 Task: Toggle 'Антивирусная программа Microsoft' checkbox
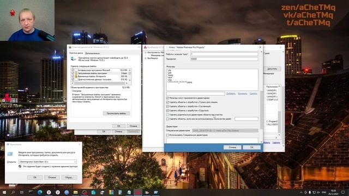coord(73,70)
